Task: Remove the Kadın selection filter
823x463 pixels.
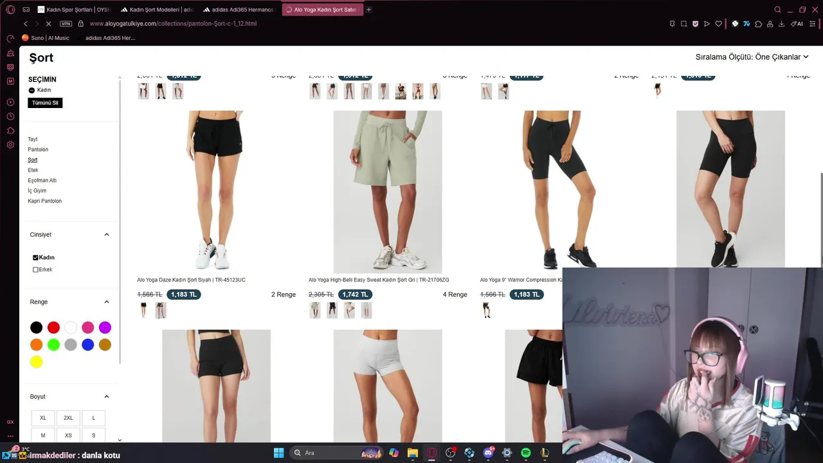Action: click(32, 90)
